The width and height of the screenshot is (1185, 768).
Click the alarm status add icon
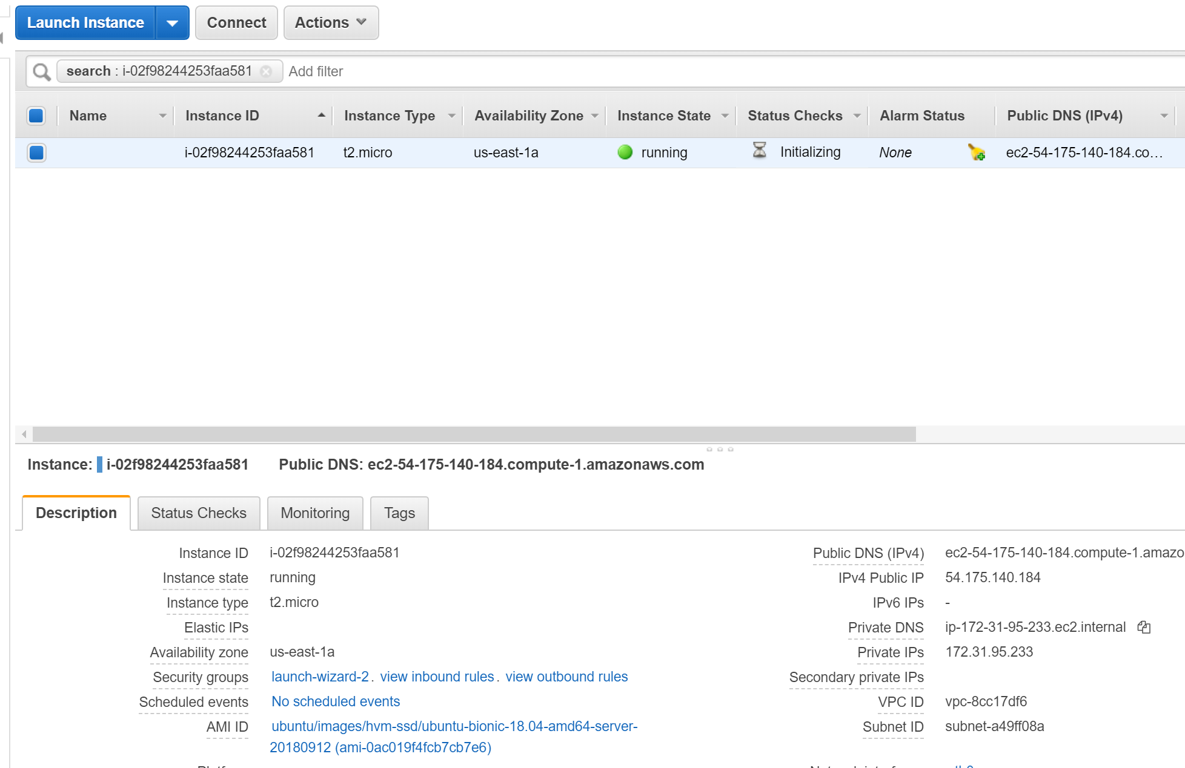click(976, 153)
